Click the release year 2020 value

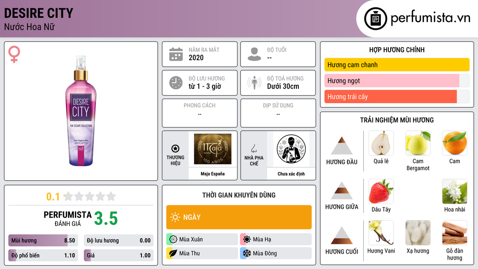[x=196, y=57]
